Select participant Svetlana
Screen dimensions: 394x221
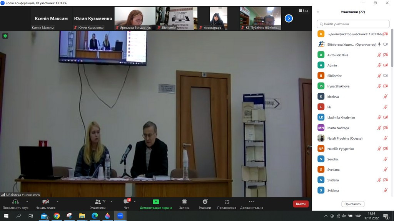coord(353,170)
